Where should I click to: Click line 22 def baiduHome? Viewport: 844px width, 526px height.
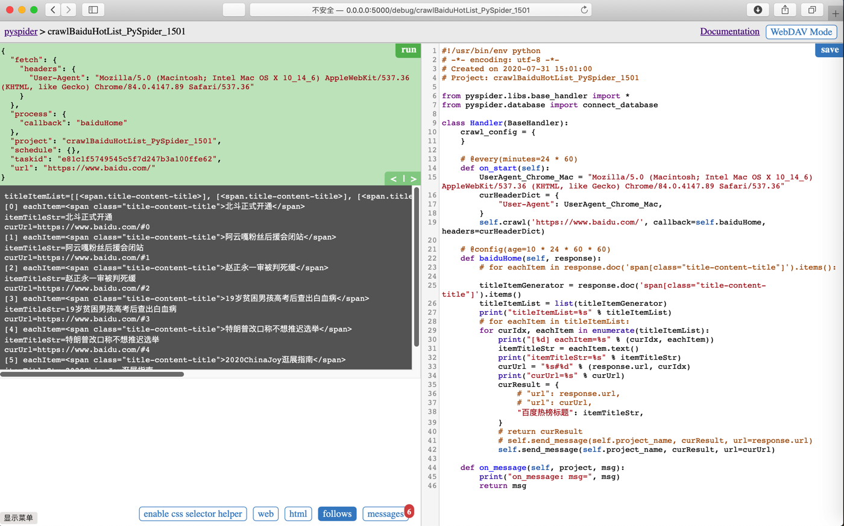tap(531, 258)
